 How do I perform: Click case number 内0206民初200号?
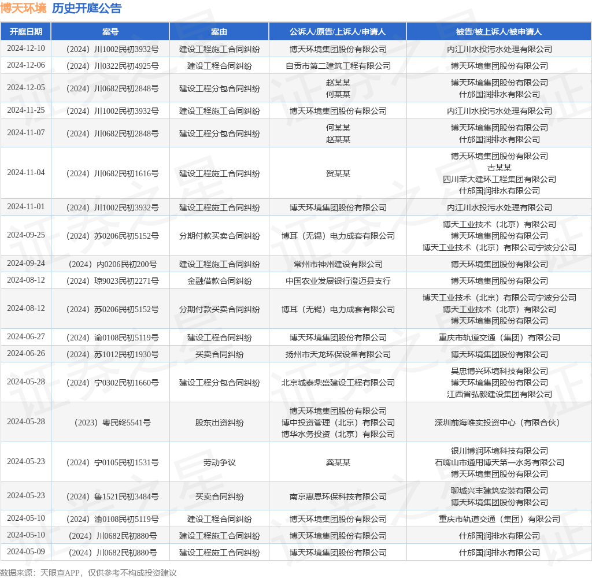tap(113, 264)
